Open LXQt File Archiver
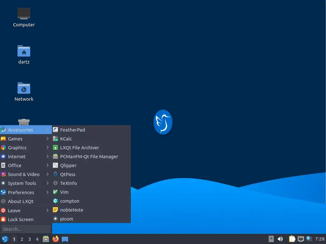326x244 pixels. [91, 148]
